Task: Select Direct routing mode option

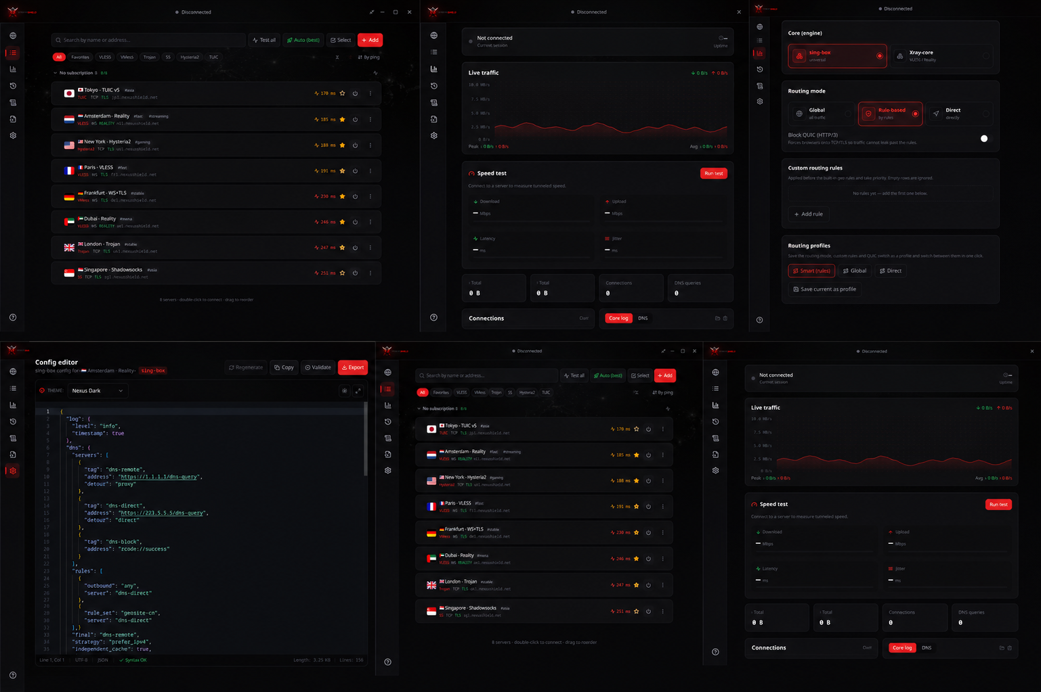Action: point(960,114)
